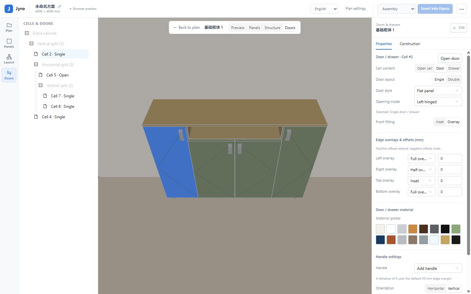Click the Cell 5 · Open page icon
This screenshot has width=471, height=294.
point(41,75)
